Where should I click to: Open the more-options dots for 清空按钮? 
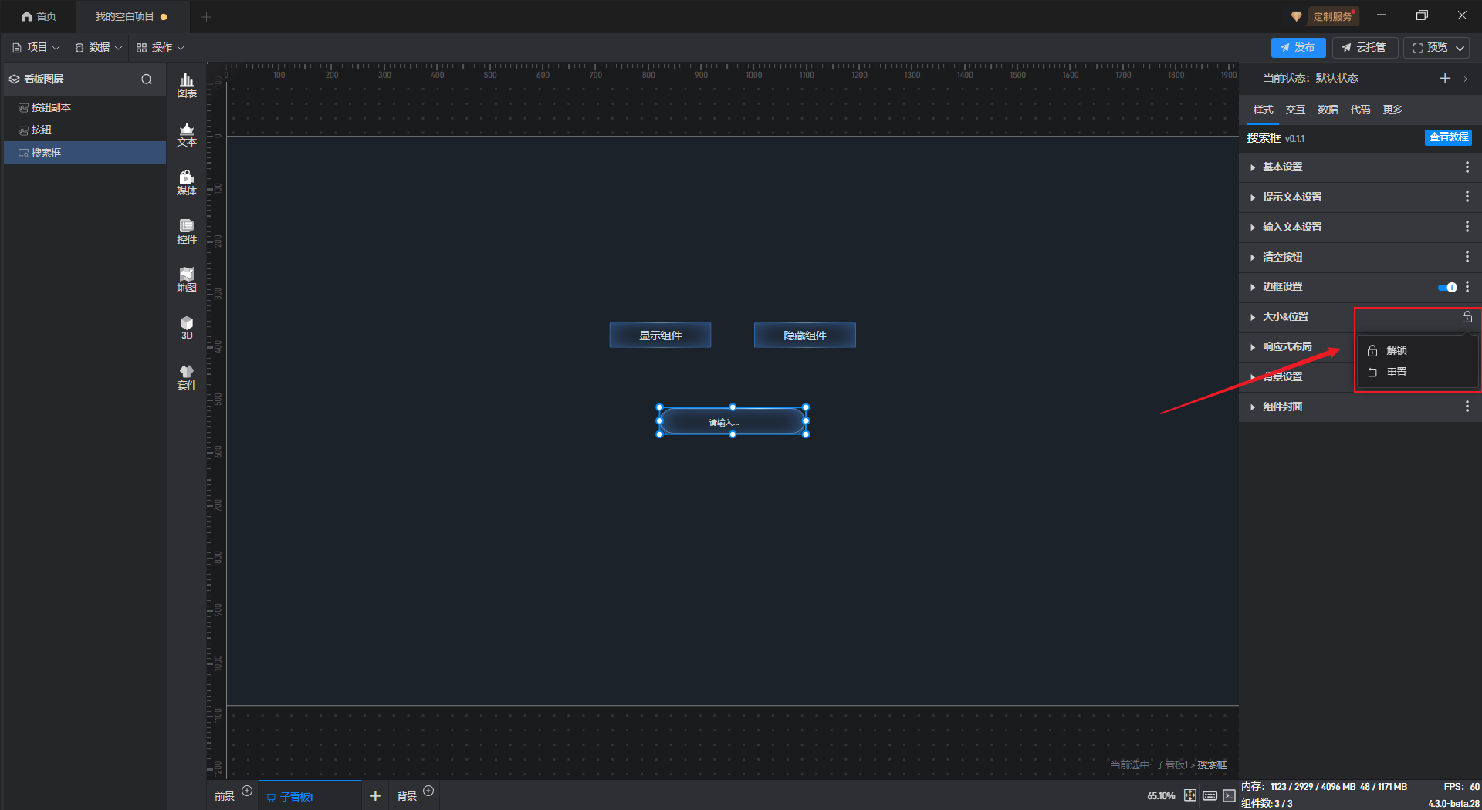click(x=1467, y=257)
